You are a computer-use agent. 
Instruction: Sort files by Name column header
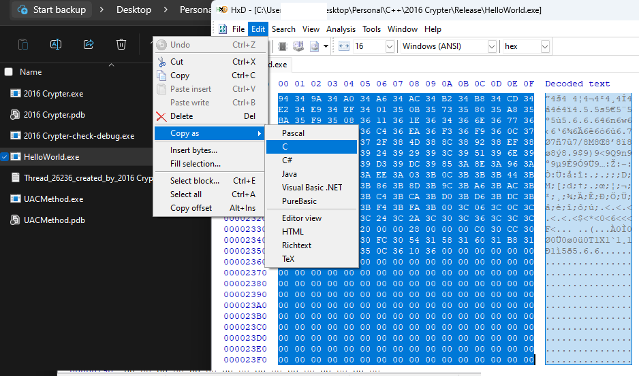[31, 72]
